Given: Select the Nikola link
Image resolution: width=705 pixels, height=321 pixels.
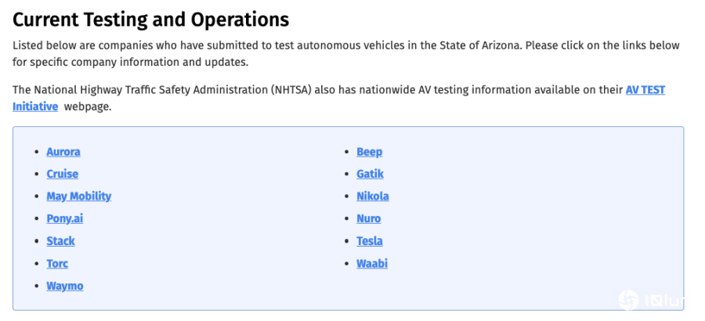Looking at the screenshot, I should pos(373,197).
